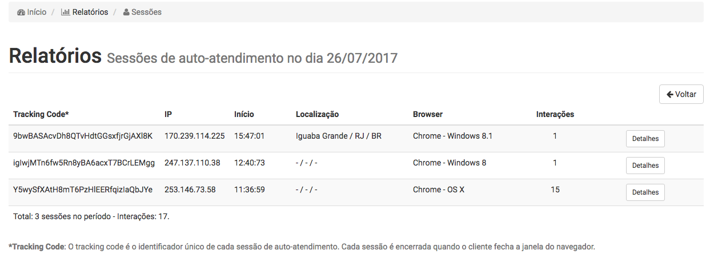Click the Interações column header
Screen dimensions: 714x266
555,114
